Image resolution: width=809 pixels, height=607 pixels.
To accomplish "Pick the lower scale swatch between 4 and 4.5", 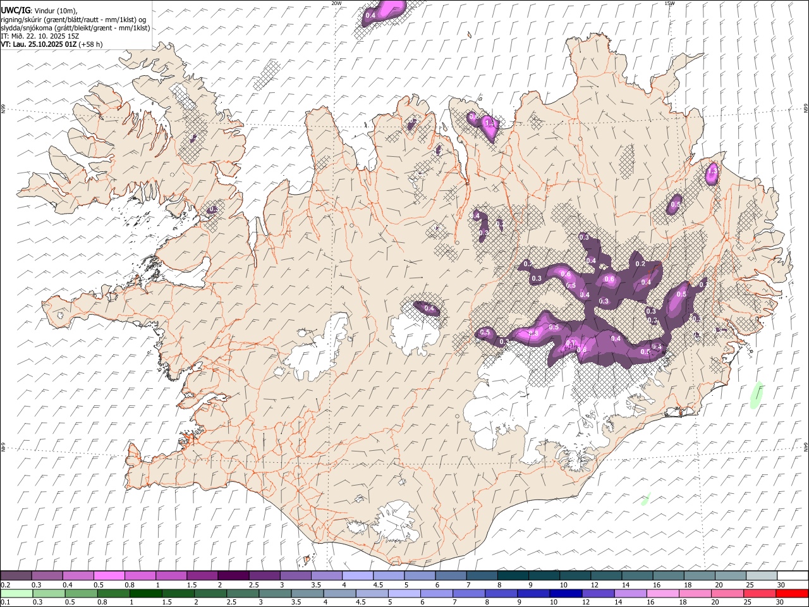I will coord(339,593).
